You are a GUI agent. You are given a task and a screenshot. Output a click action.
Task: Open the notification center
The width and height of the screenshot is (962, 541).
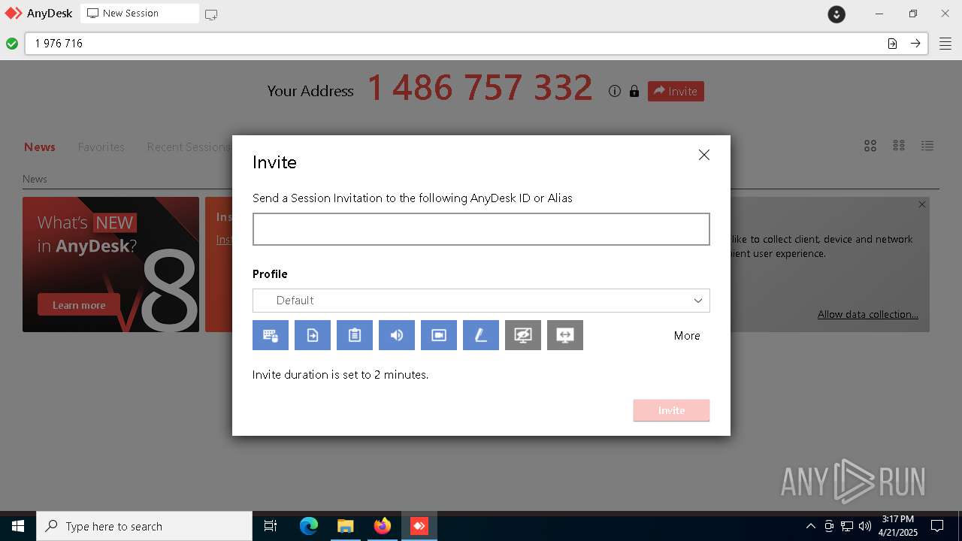point(937,526)
